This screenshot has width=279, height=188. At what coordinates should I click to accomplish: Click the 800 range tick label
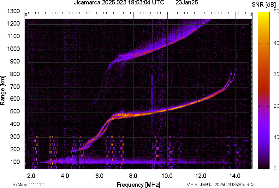15,74
